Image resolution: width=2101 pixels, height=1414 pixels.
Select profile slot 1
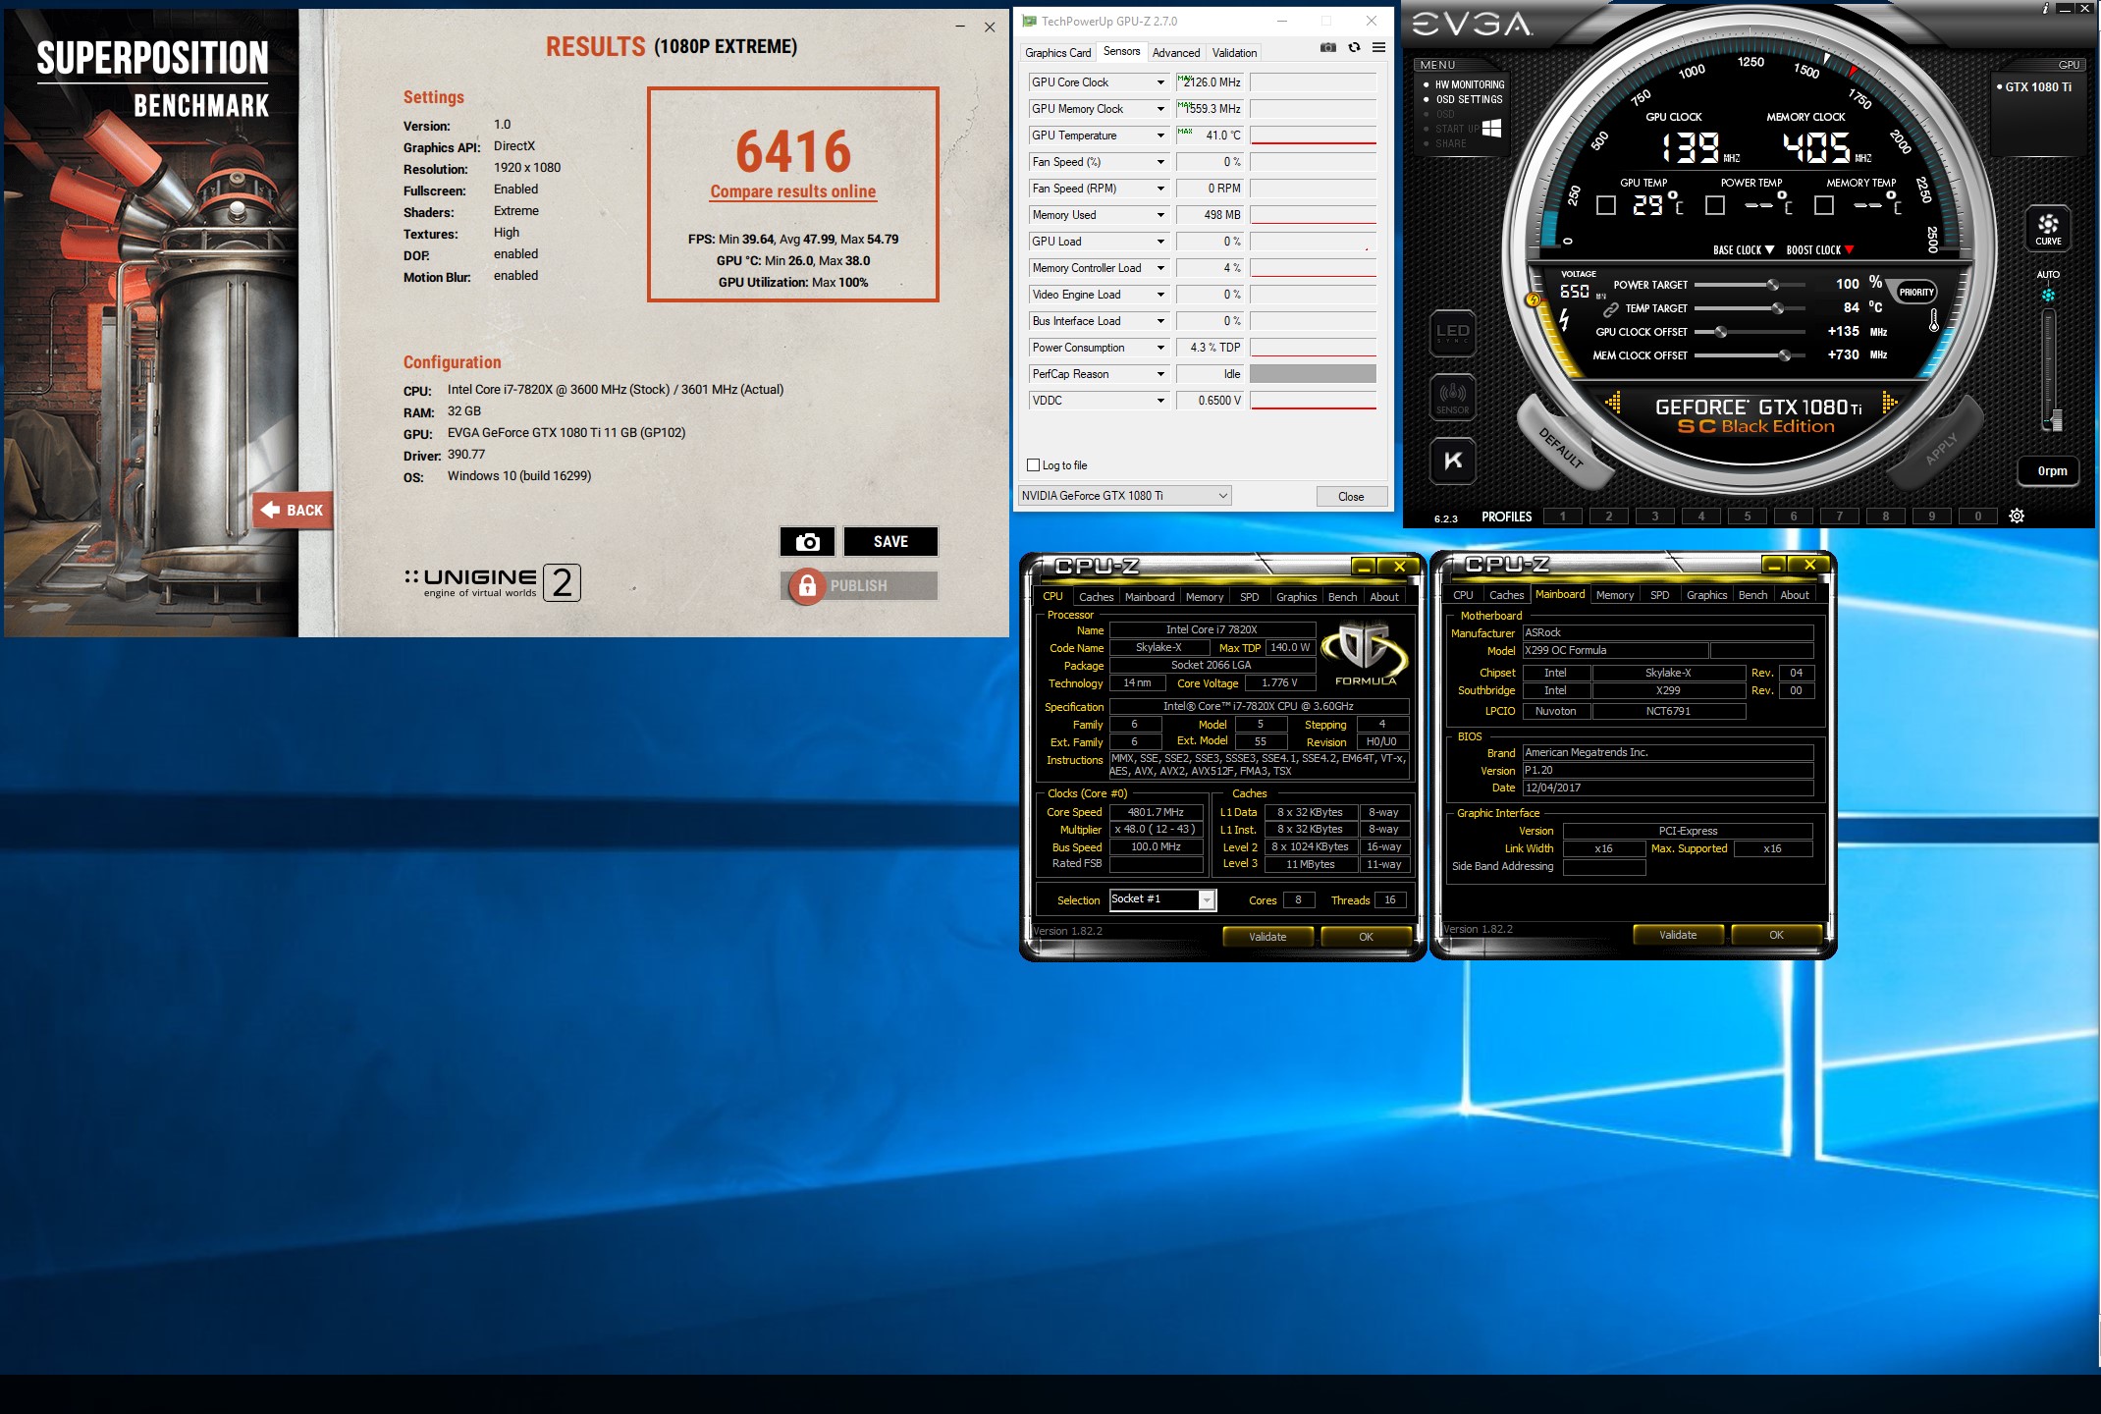[1562, 516]
